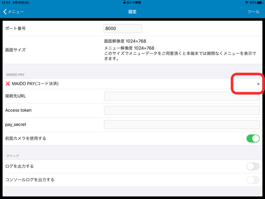
Task: Click the ポート番号 field showing 8000
Action: 123,28
